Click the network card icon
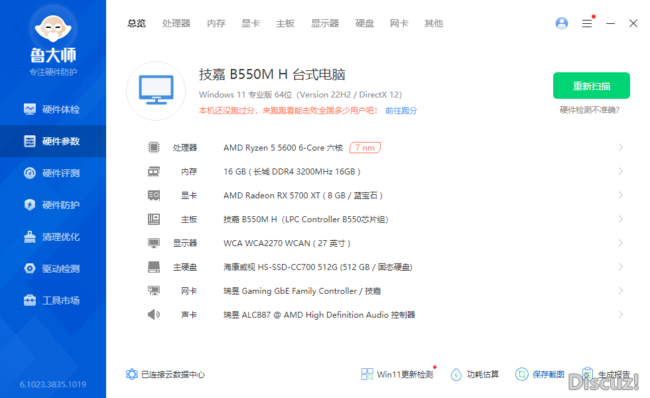 pos(154,291)
